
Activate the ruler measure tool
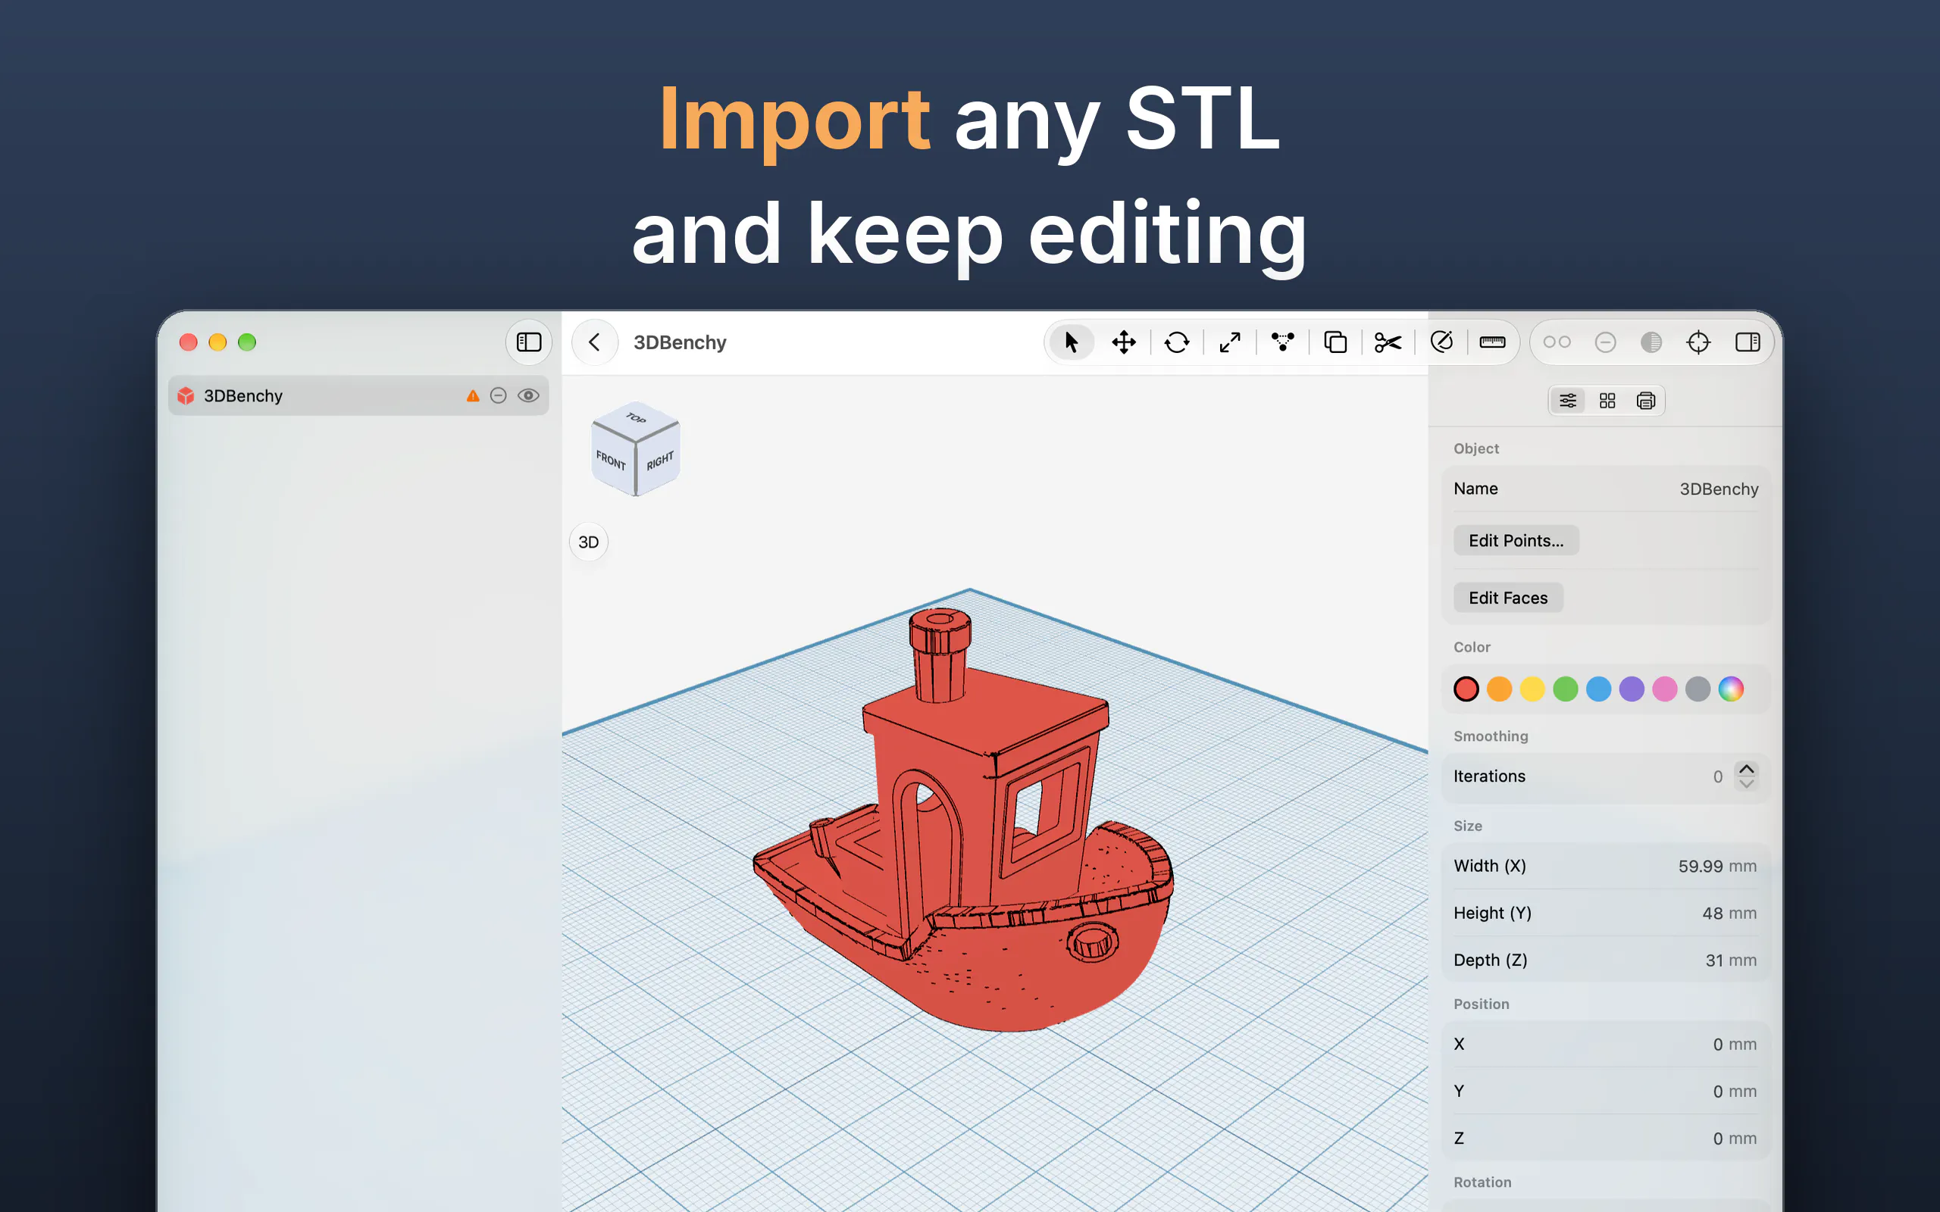click(x=1493, y=342)
